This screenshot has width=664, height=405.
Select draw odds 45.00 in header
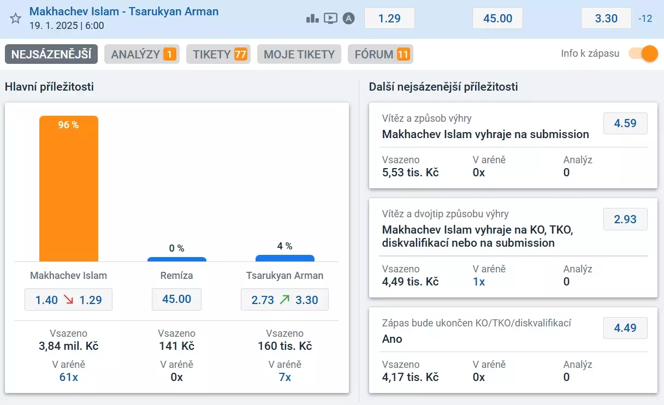point(497,19)
